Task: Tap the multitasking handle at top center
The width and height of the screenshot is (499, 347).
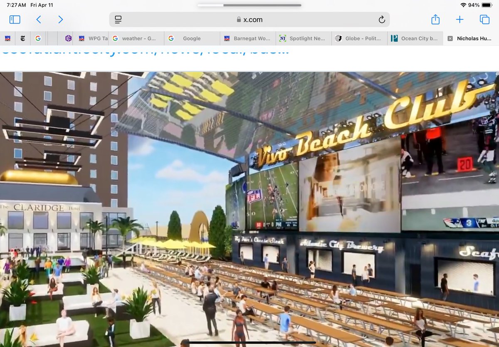Action: pos(249,5)
